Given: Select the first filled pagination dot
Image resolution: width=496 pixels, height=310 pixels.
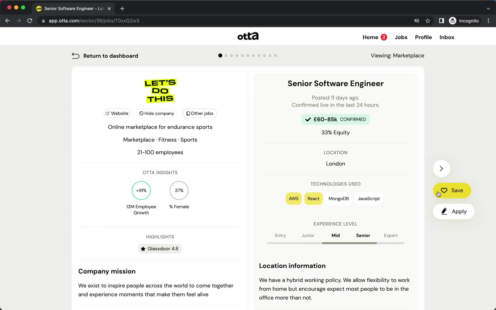Looking at the screenshot, I should 220,56.
